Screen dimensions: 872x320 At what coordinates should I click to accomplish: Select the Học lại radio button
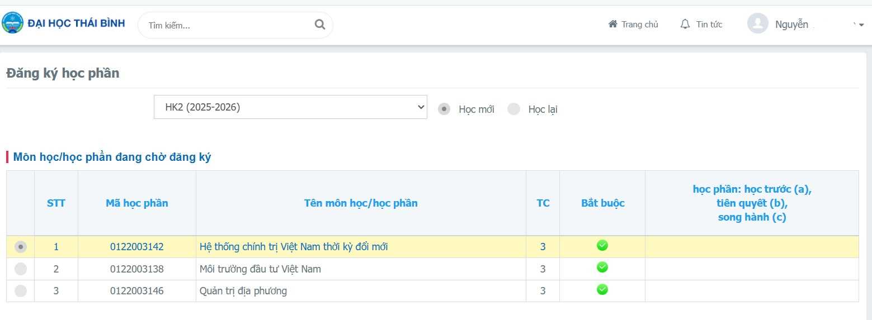(513, 109)
